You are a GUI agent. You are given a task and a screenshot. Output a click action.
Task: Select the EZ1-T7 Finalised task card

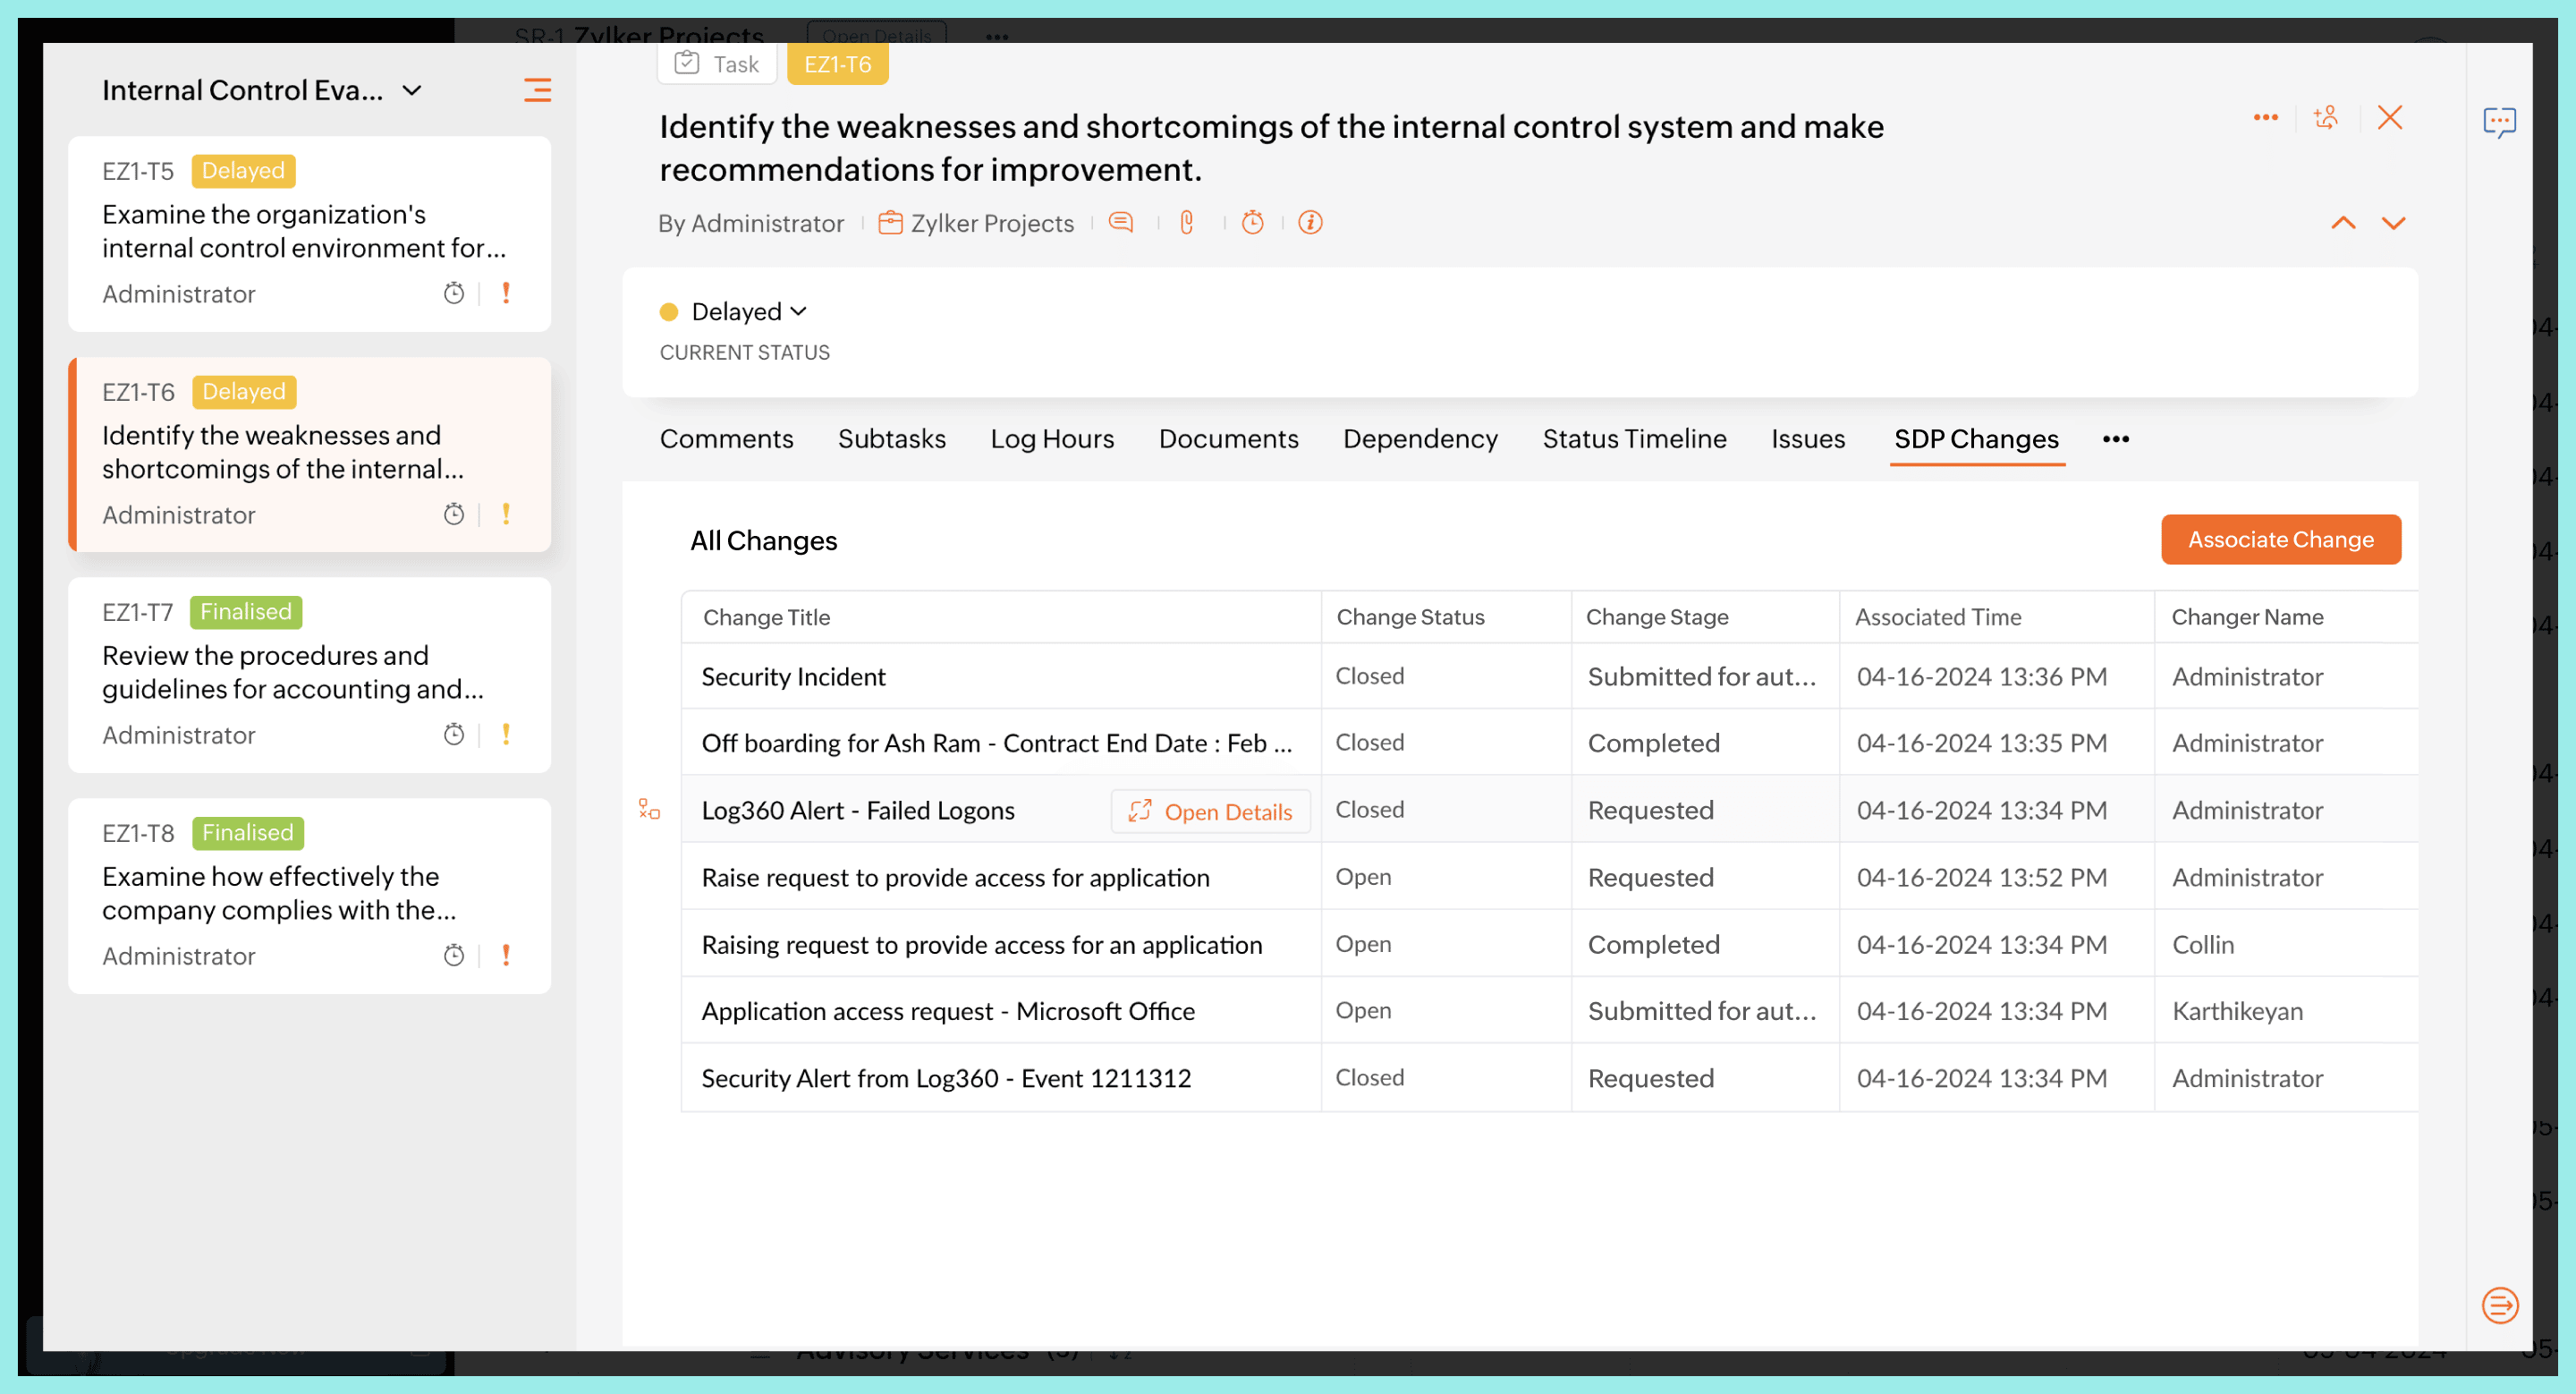click(x=309, y=674)
